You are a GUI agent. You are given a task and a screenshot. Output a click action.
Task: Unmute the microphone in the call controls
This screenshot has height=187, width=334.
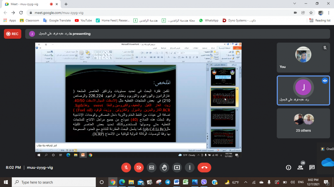coord(126,167)
